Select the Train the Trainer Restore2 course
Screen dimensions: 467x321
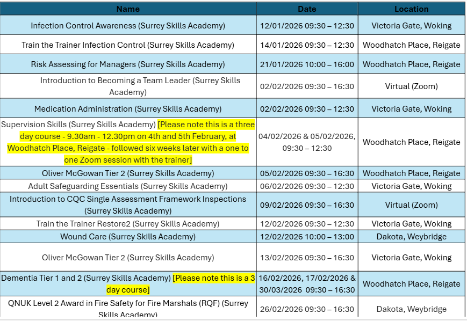point(128,224)
